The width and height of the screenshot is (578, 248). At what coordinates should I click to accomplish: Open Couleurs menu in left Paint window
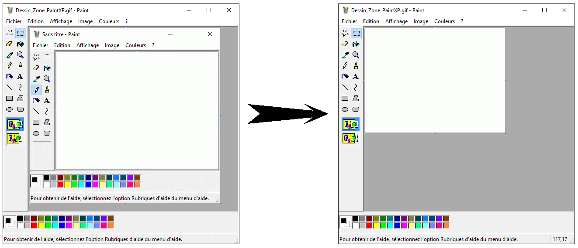pos(109,21)
